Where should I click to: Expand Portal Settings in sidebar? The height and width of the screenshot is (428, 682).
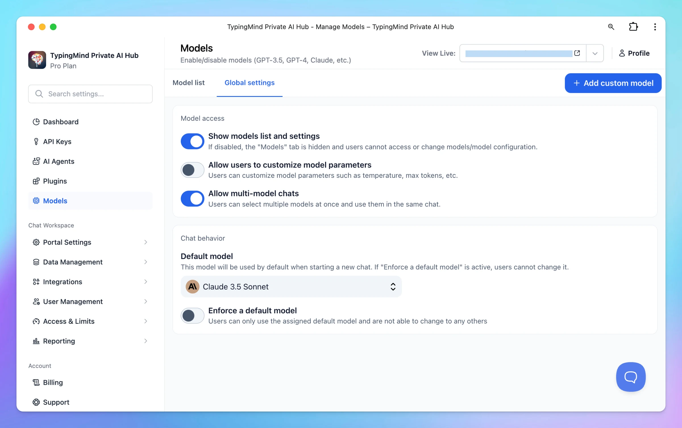[x=90, y=242]
